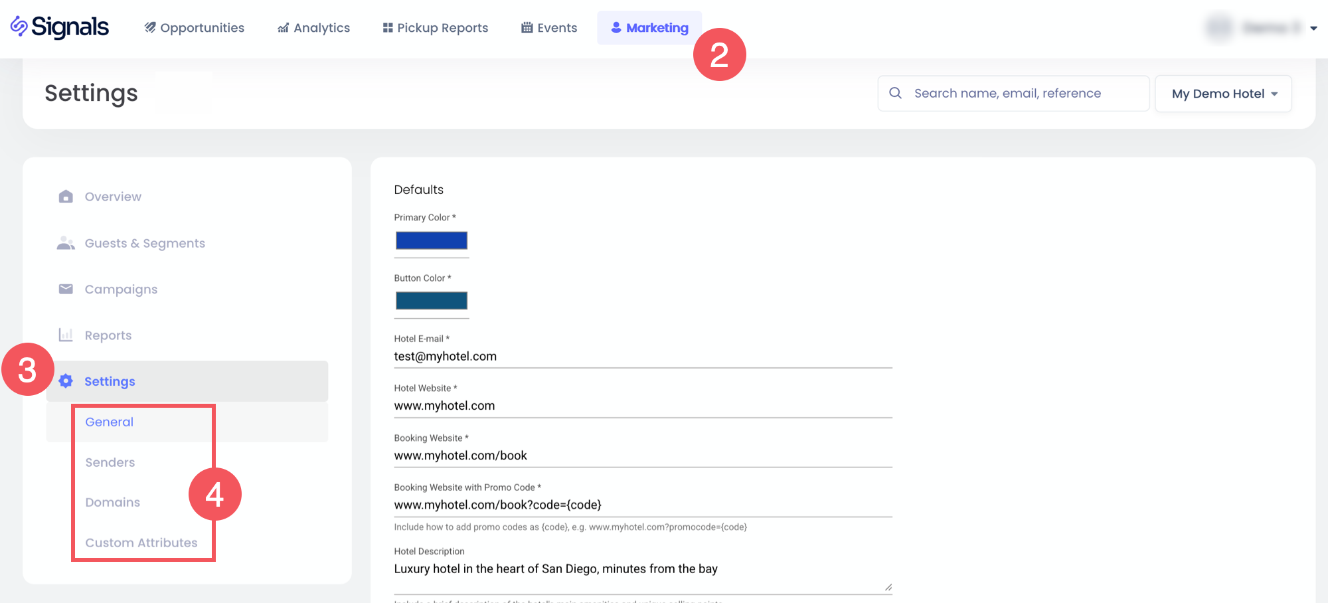Open the Domains settings page
This screenshot has width=1328, height=603.
tap(113, 502)
